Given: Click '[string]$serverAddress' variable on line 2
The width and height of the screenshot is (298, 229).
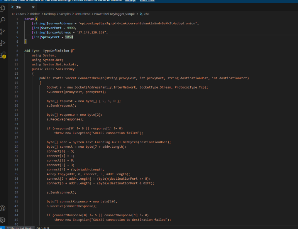Looking at the screenshot, I should coord(52,23).
